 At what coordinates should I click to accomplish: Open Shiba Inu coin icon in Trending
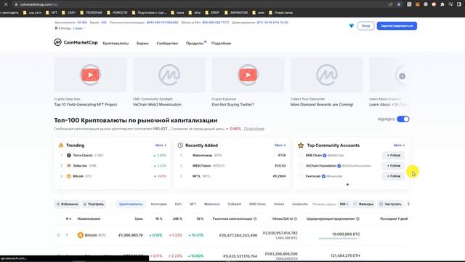pos(69,166)
